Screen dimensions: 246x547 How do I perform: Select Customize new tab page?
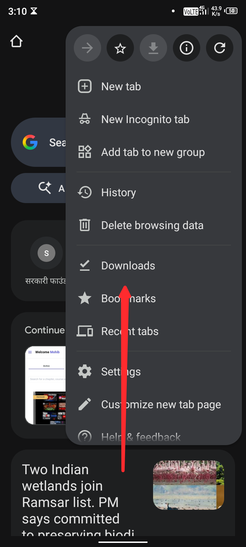coord(161,404)
